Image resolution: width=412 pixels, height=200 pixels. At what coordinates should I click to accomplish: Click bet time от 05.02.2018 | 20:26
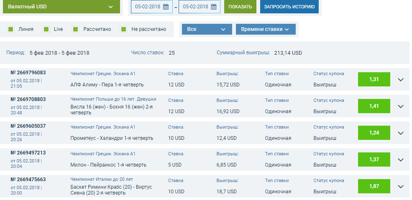[26, 137]
